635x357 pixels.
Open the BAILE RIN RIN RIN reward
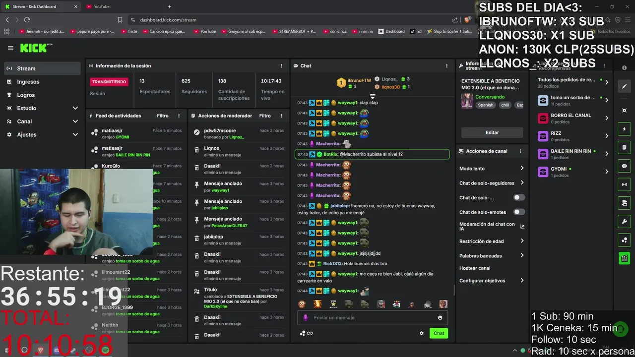(573, 154)
